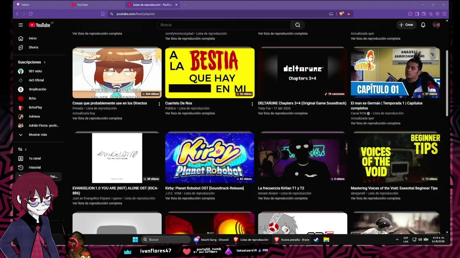Open the account avatar menu

click(x=436, y=25)
